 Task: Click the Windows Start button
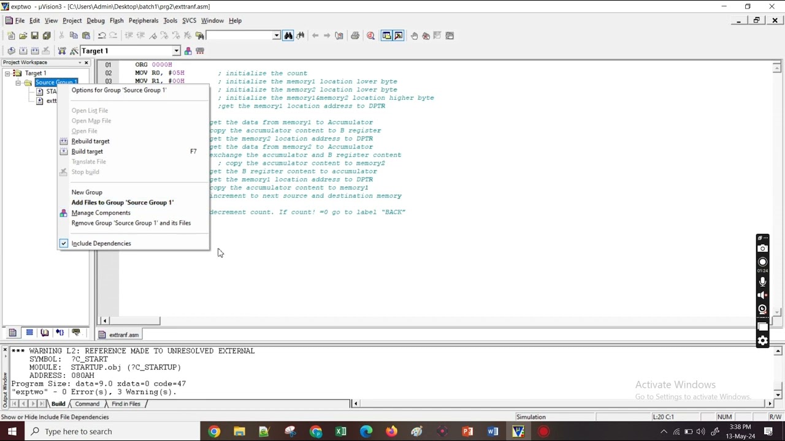[x=12, y=431]
